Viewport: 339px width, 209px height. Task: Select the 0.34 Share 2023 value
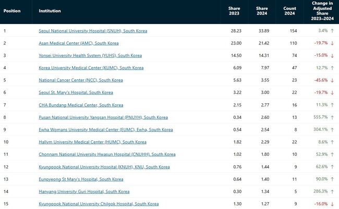click(x=237, y=117)
